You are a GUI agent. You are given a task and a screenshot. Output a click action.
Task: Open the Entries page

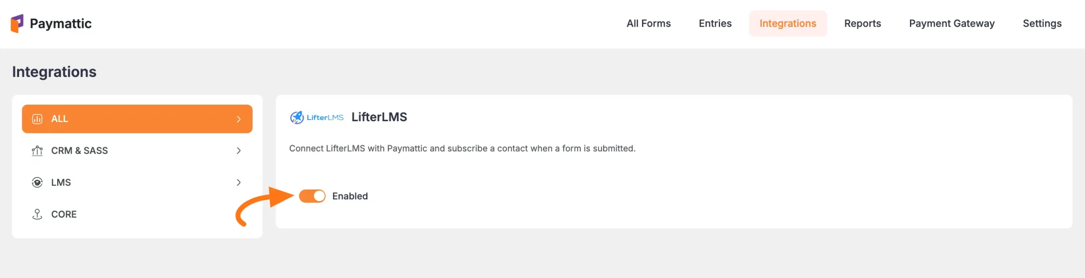pyautogui.click(x=715, y=23)
